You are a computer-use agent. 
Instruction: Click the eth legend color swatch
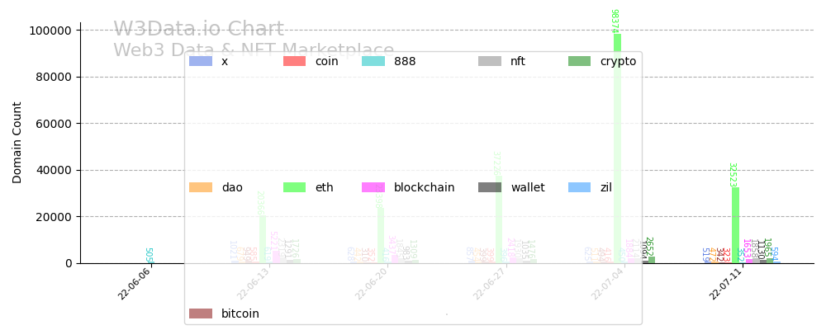click(295, 187)
